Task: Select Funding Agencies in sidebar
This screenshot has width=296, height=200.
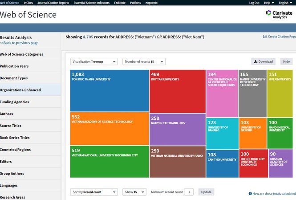Action: 30,102
